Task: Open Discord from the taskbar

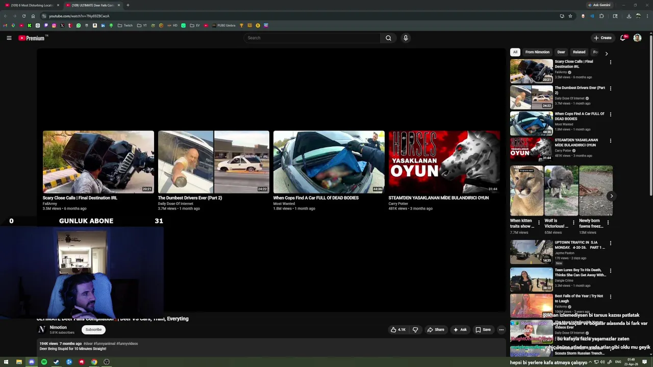Action: 31,362
